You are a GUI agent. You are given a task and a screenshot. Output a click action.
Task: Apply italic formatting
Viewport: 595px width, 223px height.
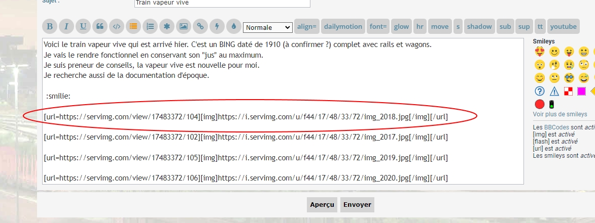point(66,27)
